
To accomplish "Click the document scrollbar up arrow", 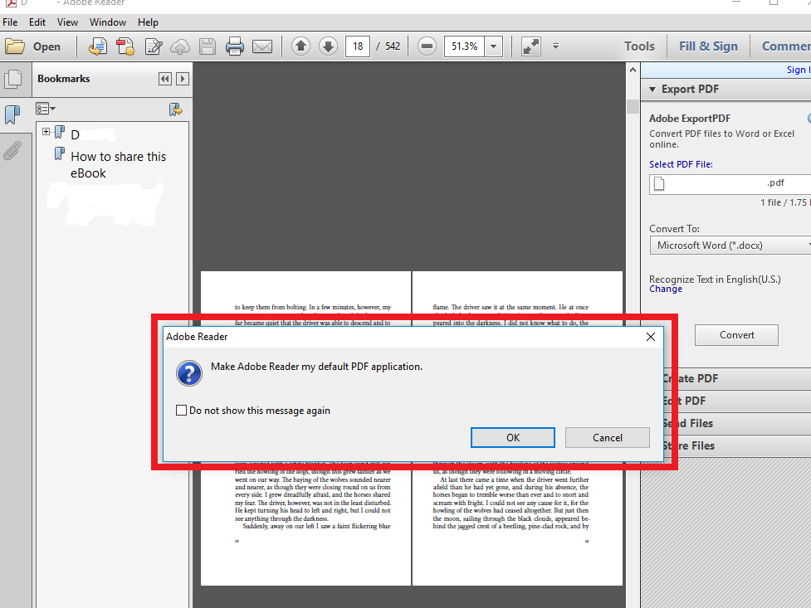I will [x=633, y=70].
